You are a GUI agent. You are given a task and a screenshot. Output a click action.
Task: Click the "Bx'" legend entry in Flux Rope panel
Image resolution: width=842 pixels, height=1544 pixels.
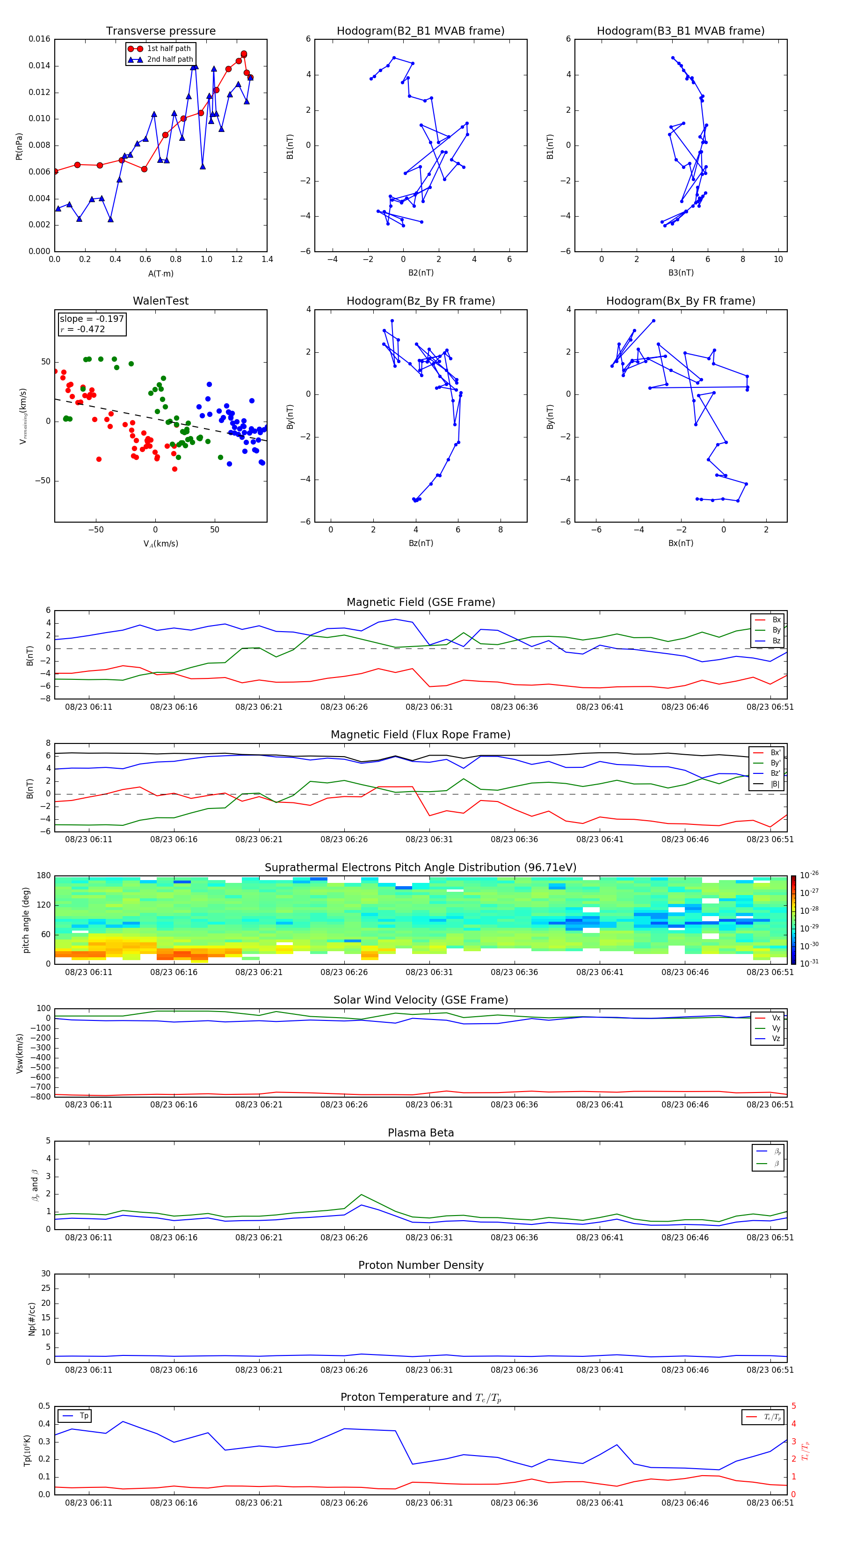click(x=767, y=753)
